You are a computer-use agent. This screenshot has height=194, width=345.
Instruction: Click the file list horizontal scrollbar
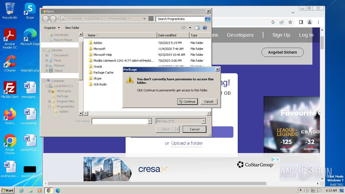pyautogui.click(x=147, y=113)
